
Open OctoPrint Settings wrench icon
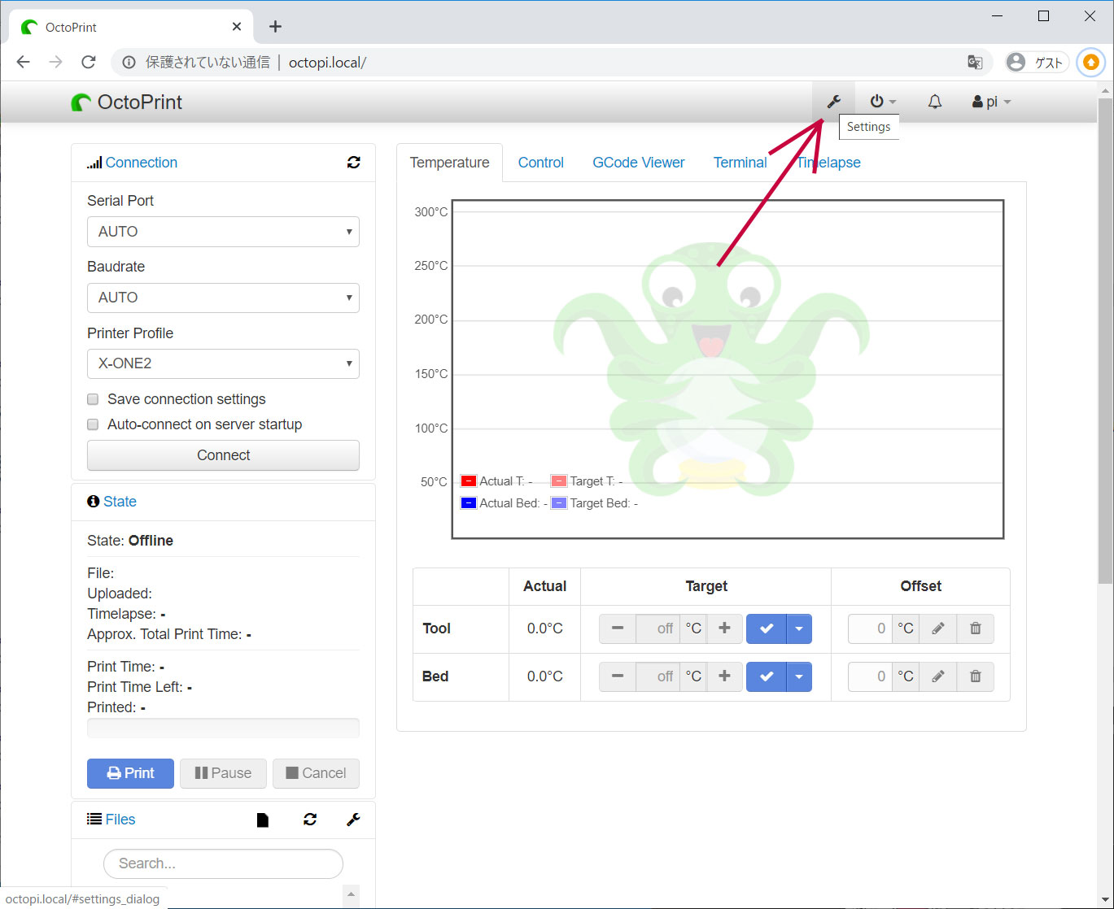pyautogui.click(x=833, y=102)
